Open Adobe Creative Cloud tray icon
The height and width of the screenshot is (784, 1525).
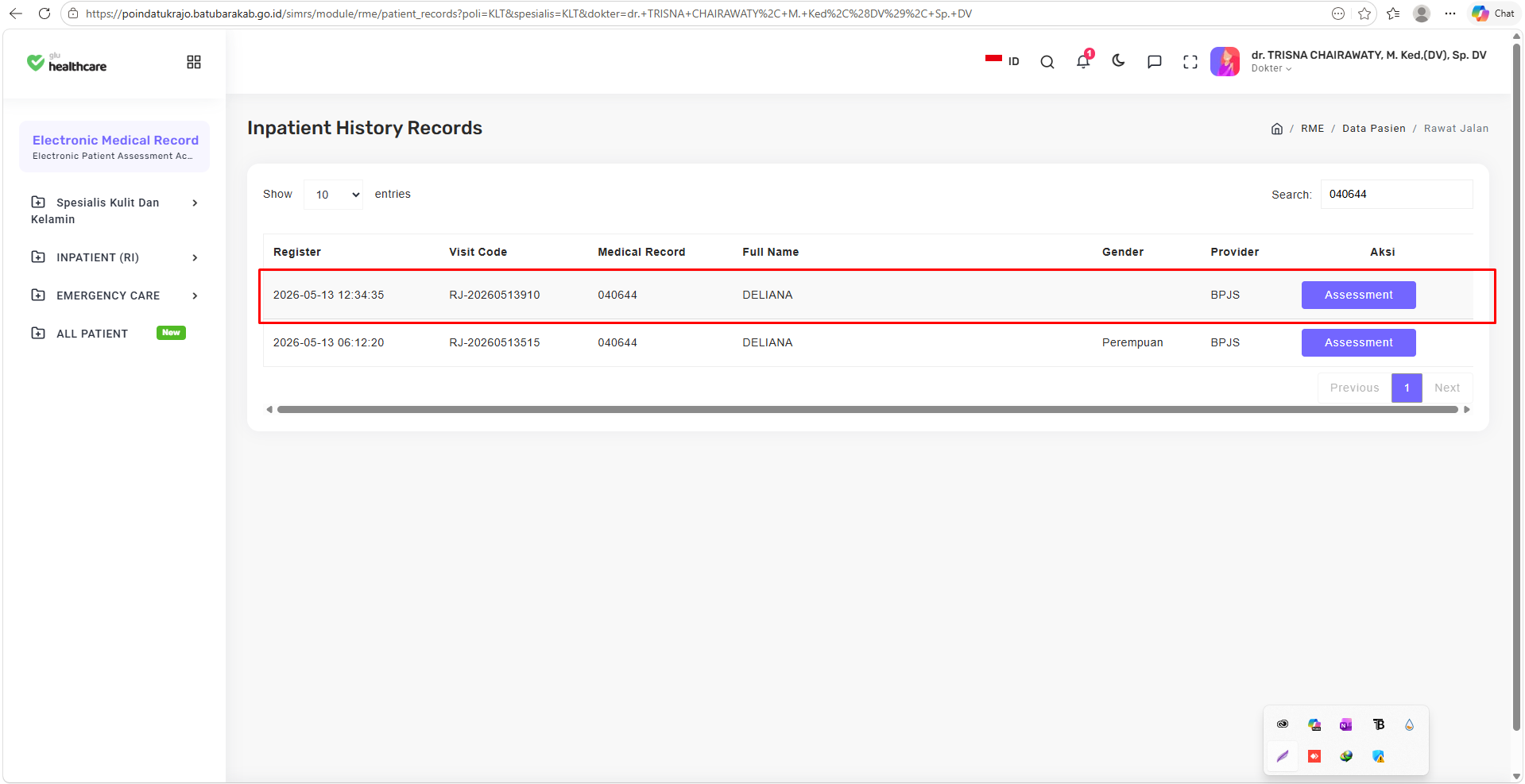tap(1283, 724)
